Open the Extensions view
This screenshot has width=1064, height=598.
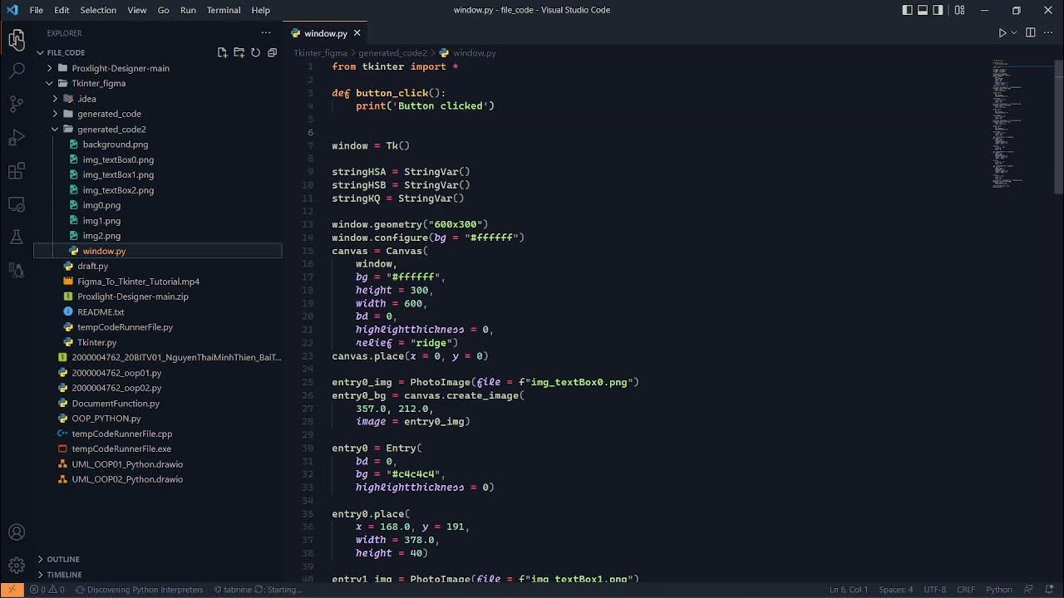point(17,171)
